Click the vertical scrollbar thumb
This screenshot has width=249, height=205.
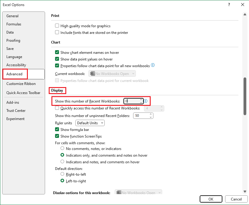[x=245, y=96]
